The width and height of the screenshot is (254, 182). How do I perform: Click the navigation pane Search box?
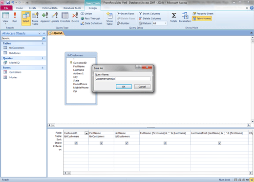(x=21, y=38)
